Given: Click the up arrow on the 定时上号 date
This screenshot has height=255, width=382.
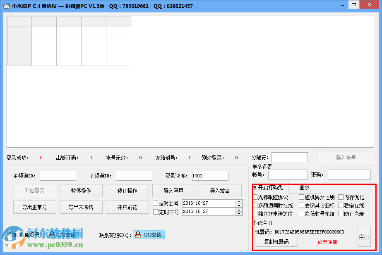Looking at the screenshot, I should [238, 201].
